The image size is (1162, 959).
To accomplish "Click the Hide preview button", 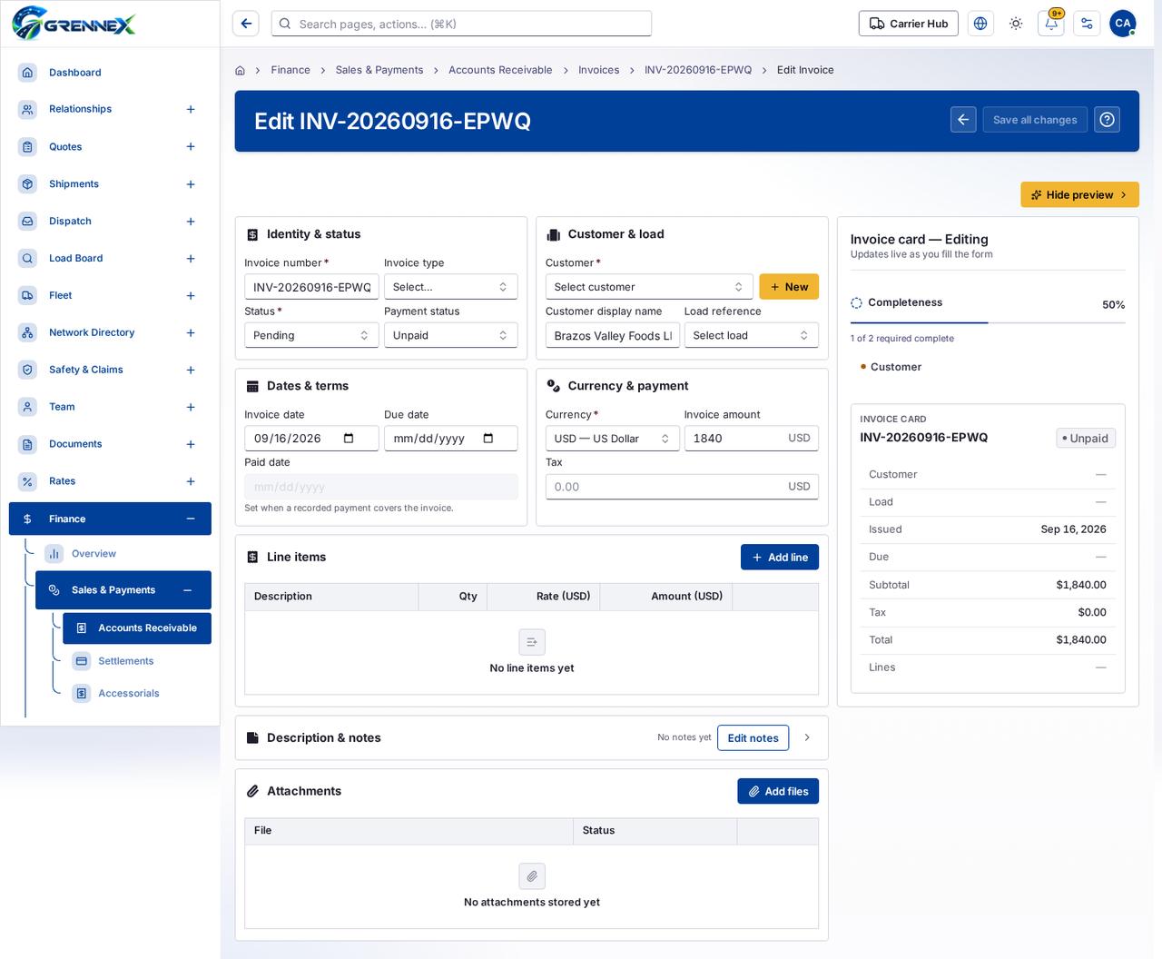I will pyautogui.click(x=1079, y=194).
